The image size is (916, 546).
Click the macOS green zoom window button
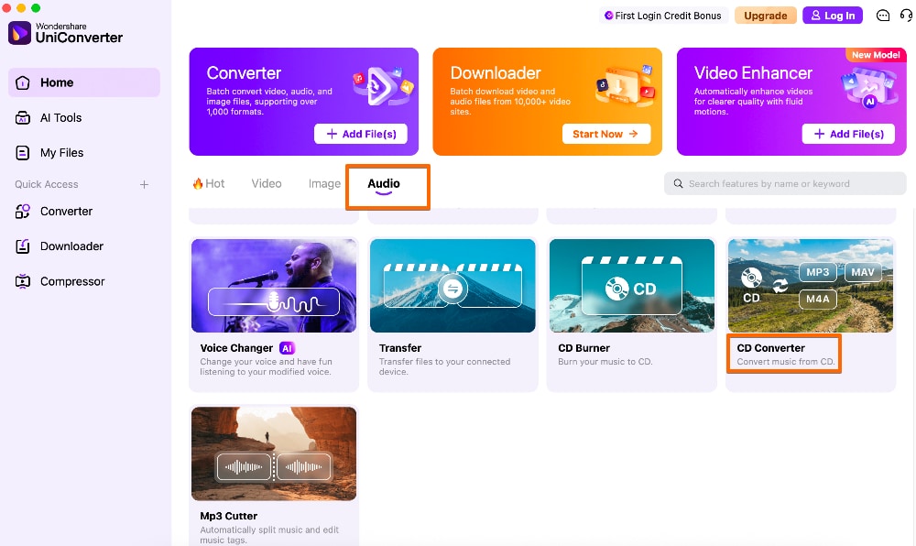pyautogui.click(x=36, y=7)
